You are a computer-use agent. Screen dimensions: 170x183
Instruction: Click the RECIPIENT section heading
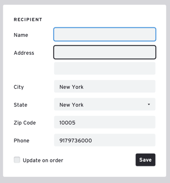(28, 20)
